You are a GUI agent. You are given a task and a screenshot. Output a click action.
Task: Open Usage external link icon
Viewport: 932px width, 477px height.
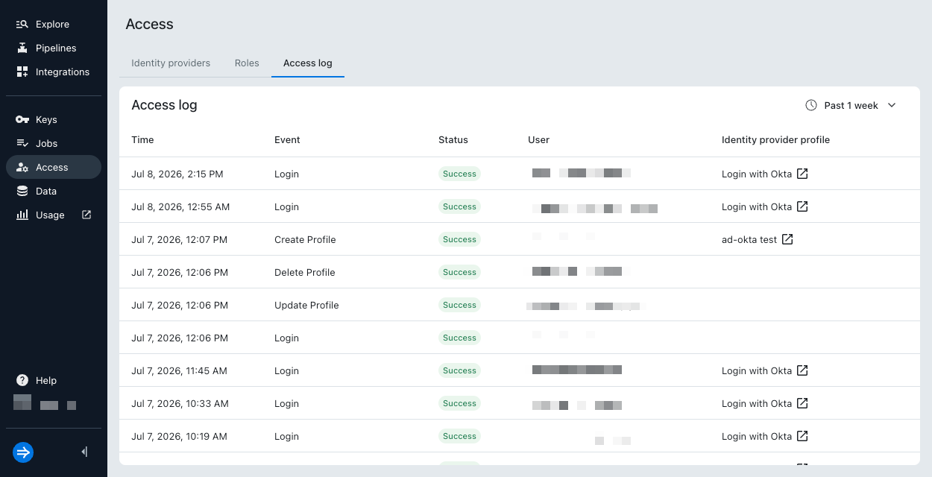point(86,215)
